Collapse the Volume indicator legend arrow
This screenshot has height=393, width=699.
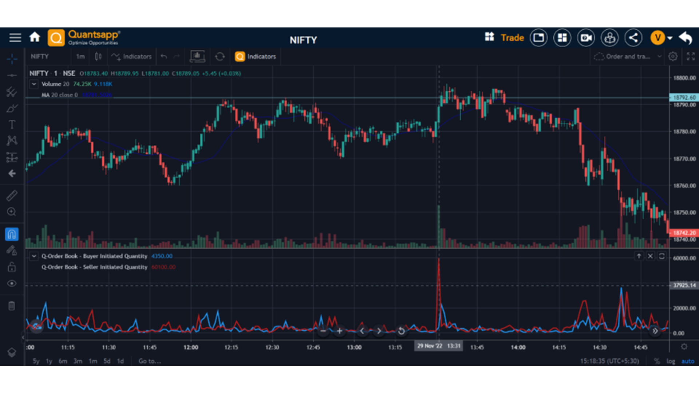[x=34, y=84]
